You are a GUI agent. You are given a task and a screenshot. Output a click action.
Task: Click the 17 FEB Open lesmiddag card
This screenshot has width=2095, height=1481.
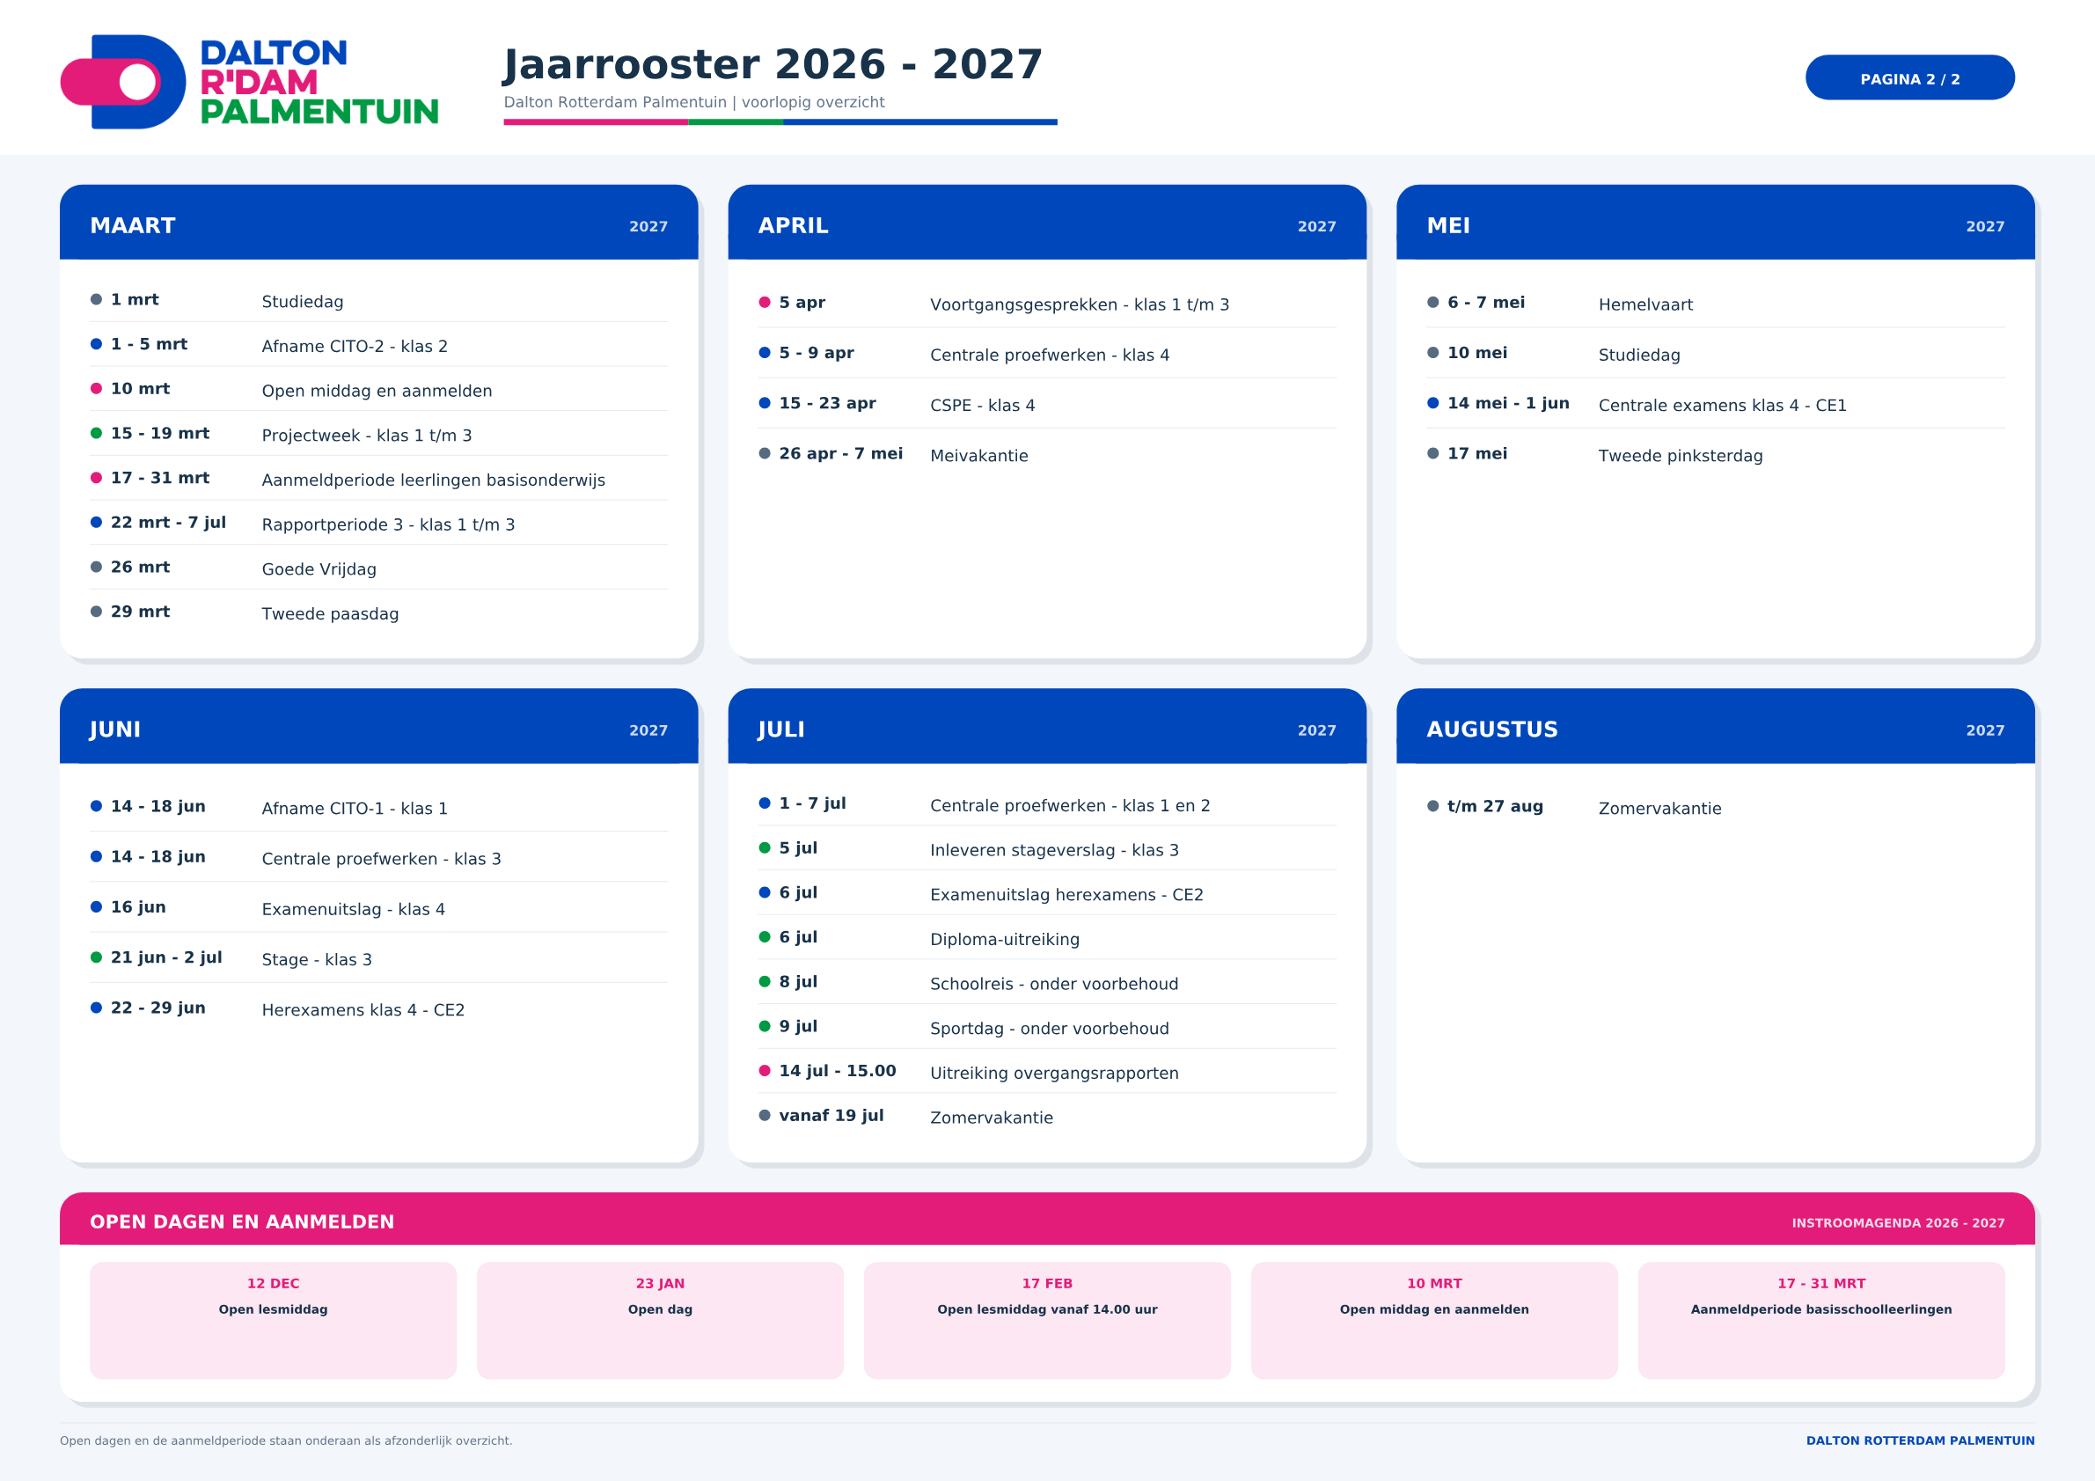1046,1320
